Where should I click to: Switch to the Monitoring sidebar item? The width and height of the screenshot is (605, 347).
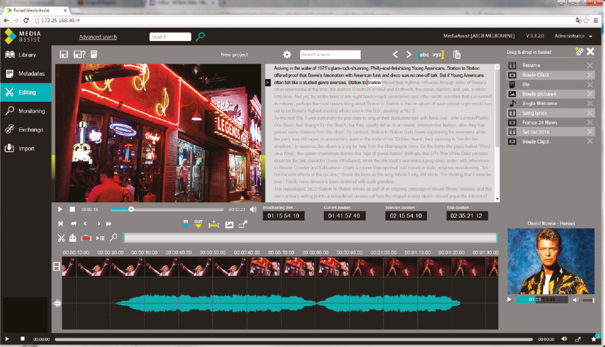pyautogui.click(x=31, y=111)
